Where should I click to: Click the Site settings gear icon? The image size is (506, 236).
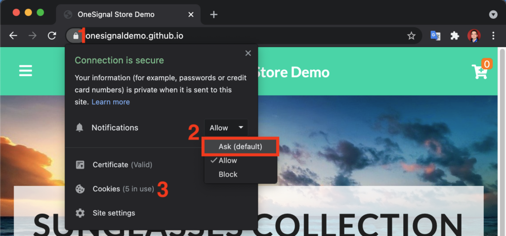click(x=80, y=213)
